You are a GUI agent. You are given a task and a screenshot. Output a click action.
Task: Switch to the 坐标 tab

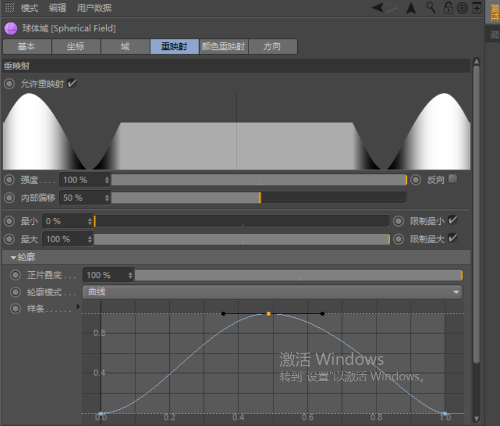[76, 47]
